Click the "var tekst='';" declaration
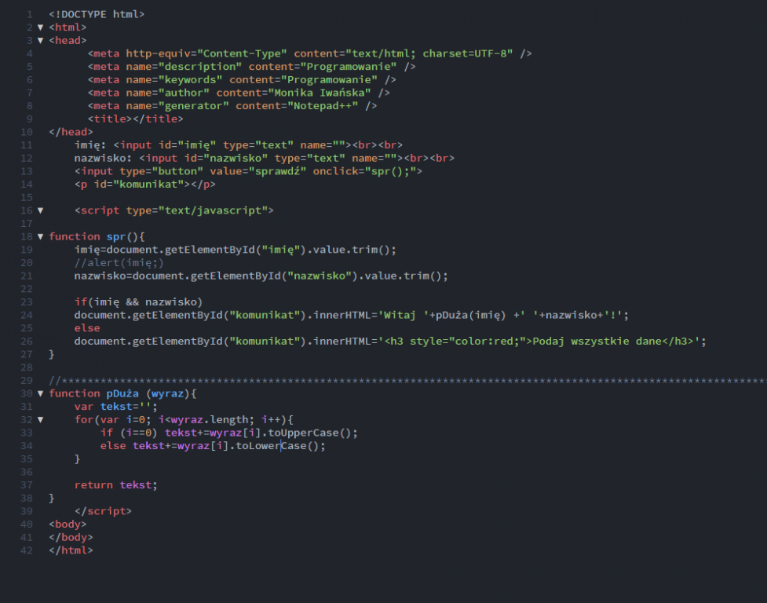767x603 pixels. pyautogui.click(x=116, y=407)
